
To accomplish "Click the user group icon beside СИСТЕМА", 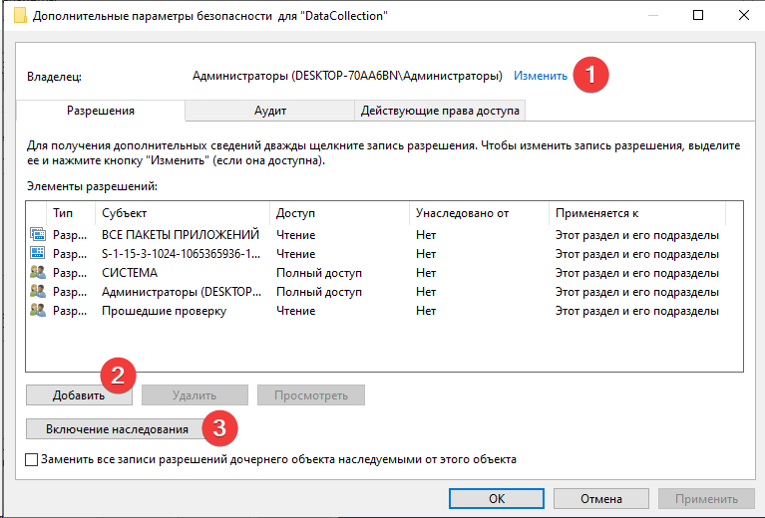I will 38,273.
